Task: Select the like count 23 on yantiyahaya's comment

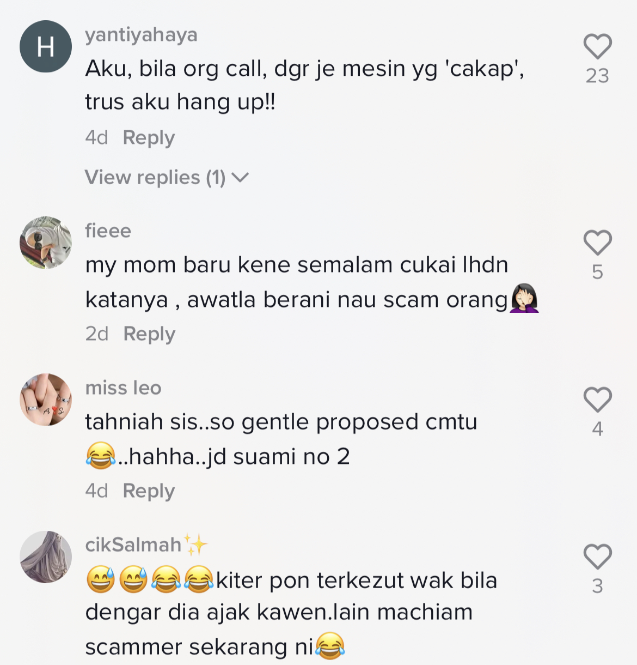Action: pyautogui.click(x=597, y=75)
